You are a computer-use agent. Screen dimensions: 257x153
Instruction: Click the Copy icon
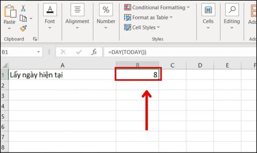click(23, 18)
